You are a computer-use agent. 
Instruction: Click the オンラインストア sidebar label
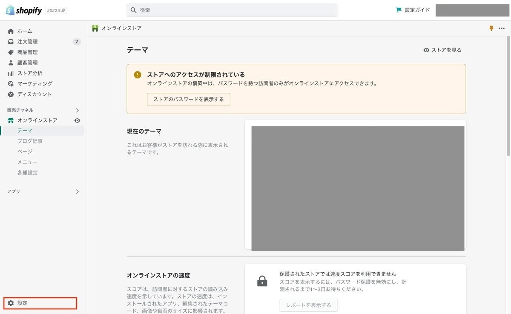[x=37, y=120]
